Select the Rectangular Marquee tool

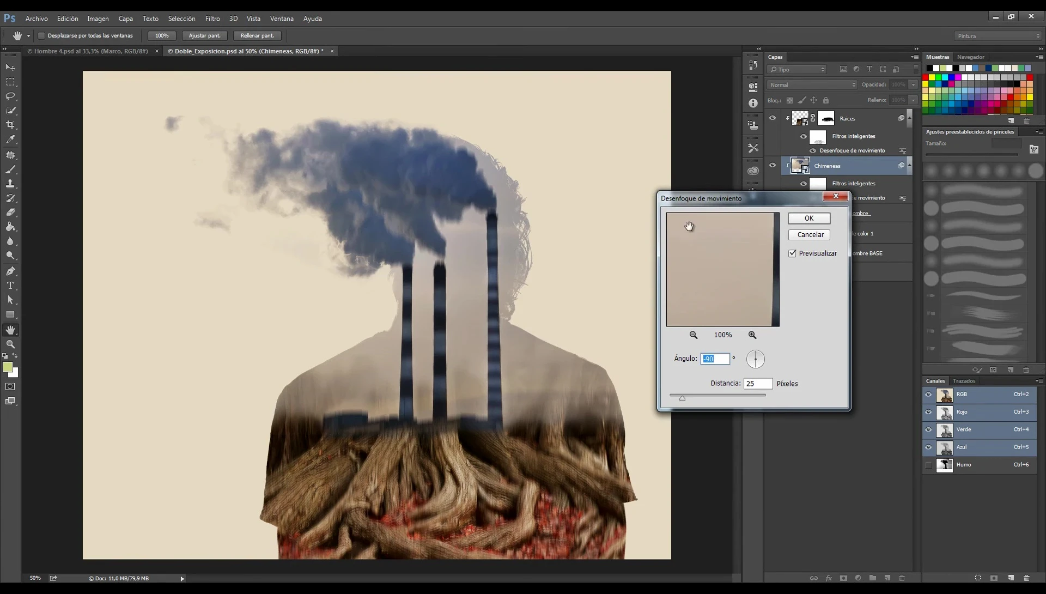click(x=10, y=82)
